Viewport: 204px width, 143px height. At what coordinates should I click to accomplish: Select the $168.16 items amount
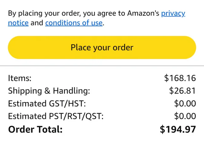point(180,78)
